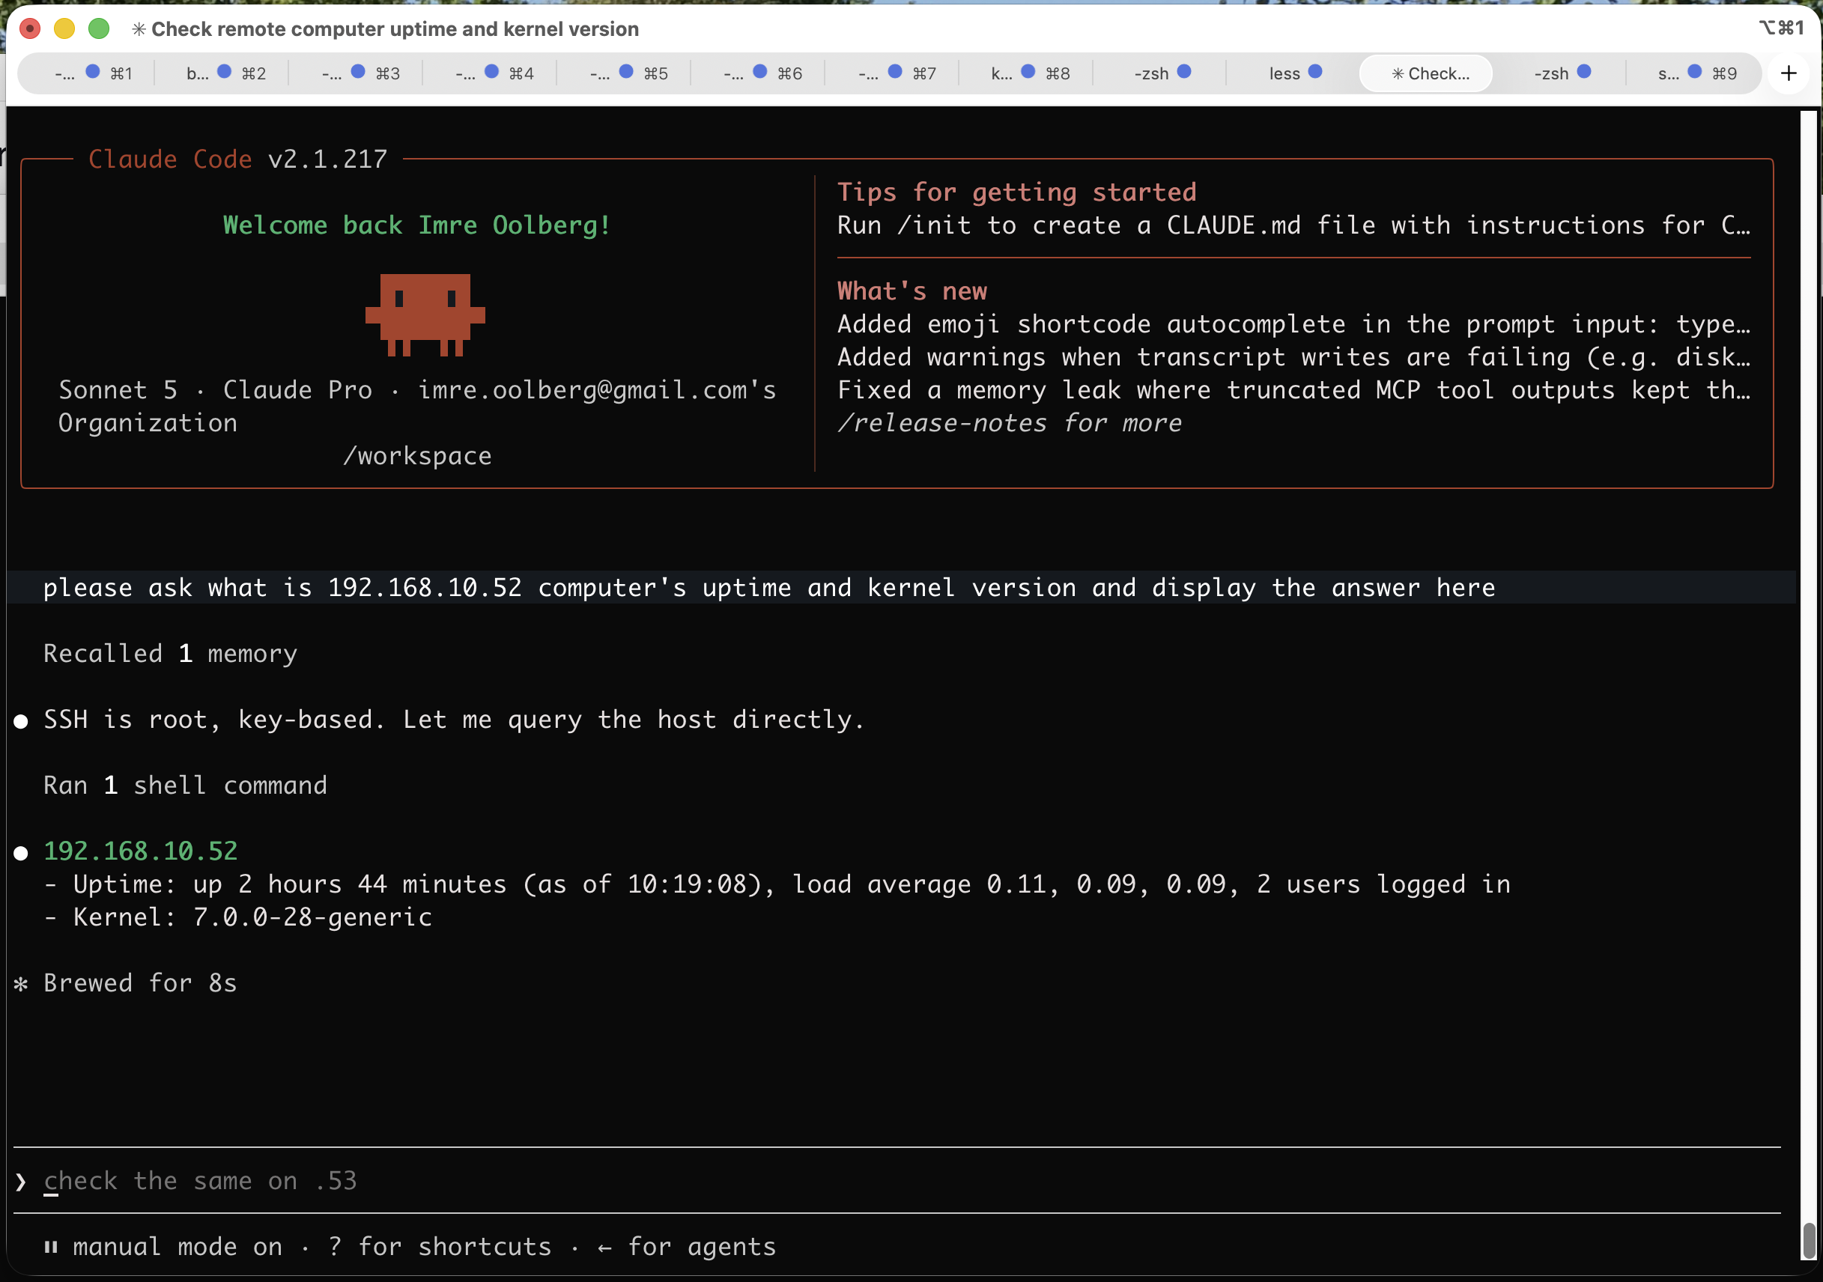Click the 'Sonnet 5 · Claude Pro' account line
The height and width of the screenshot is (1282, 1823).
[x=417, y=407]
